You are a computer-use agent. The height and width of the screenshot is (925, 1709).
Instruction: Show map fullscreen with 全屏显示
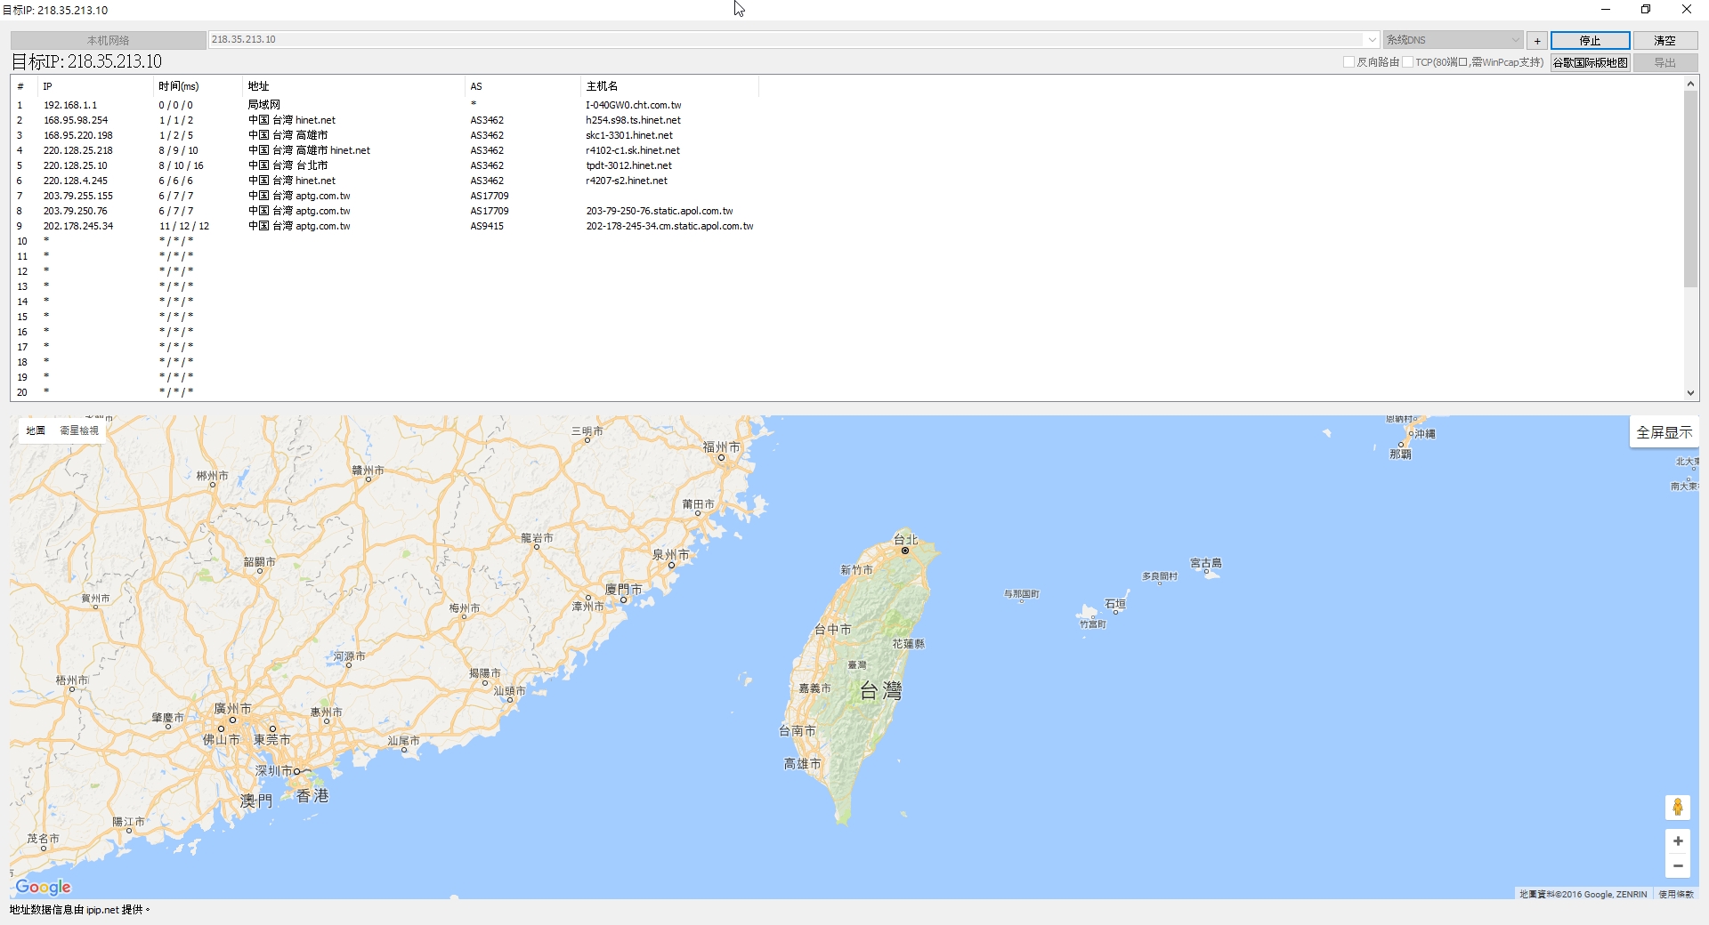[x=1664, y=432]
